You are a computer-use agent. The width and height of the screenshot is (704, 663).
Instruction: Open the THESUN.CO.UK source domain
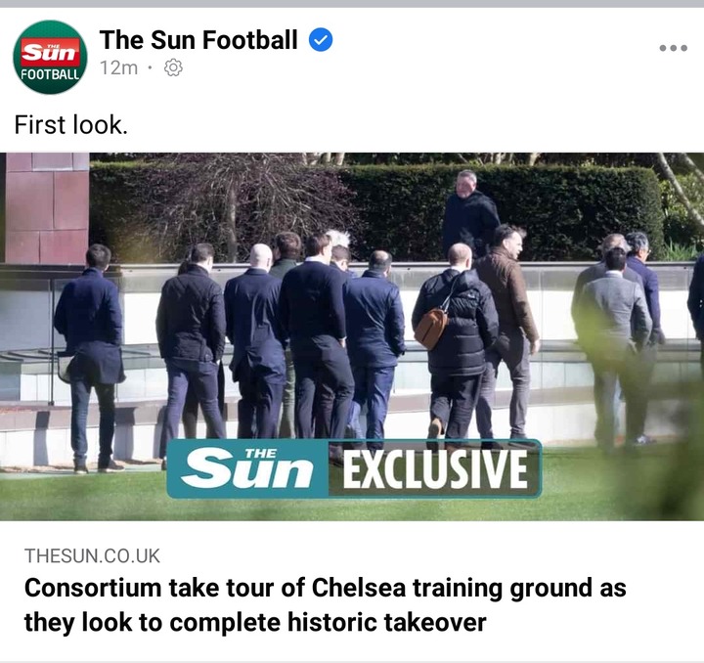[x=92, y=555]
